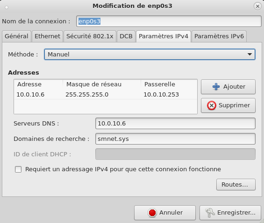
Task: Click the red X icon on Supprimer
Action: coord(212,105)
